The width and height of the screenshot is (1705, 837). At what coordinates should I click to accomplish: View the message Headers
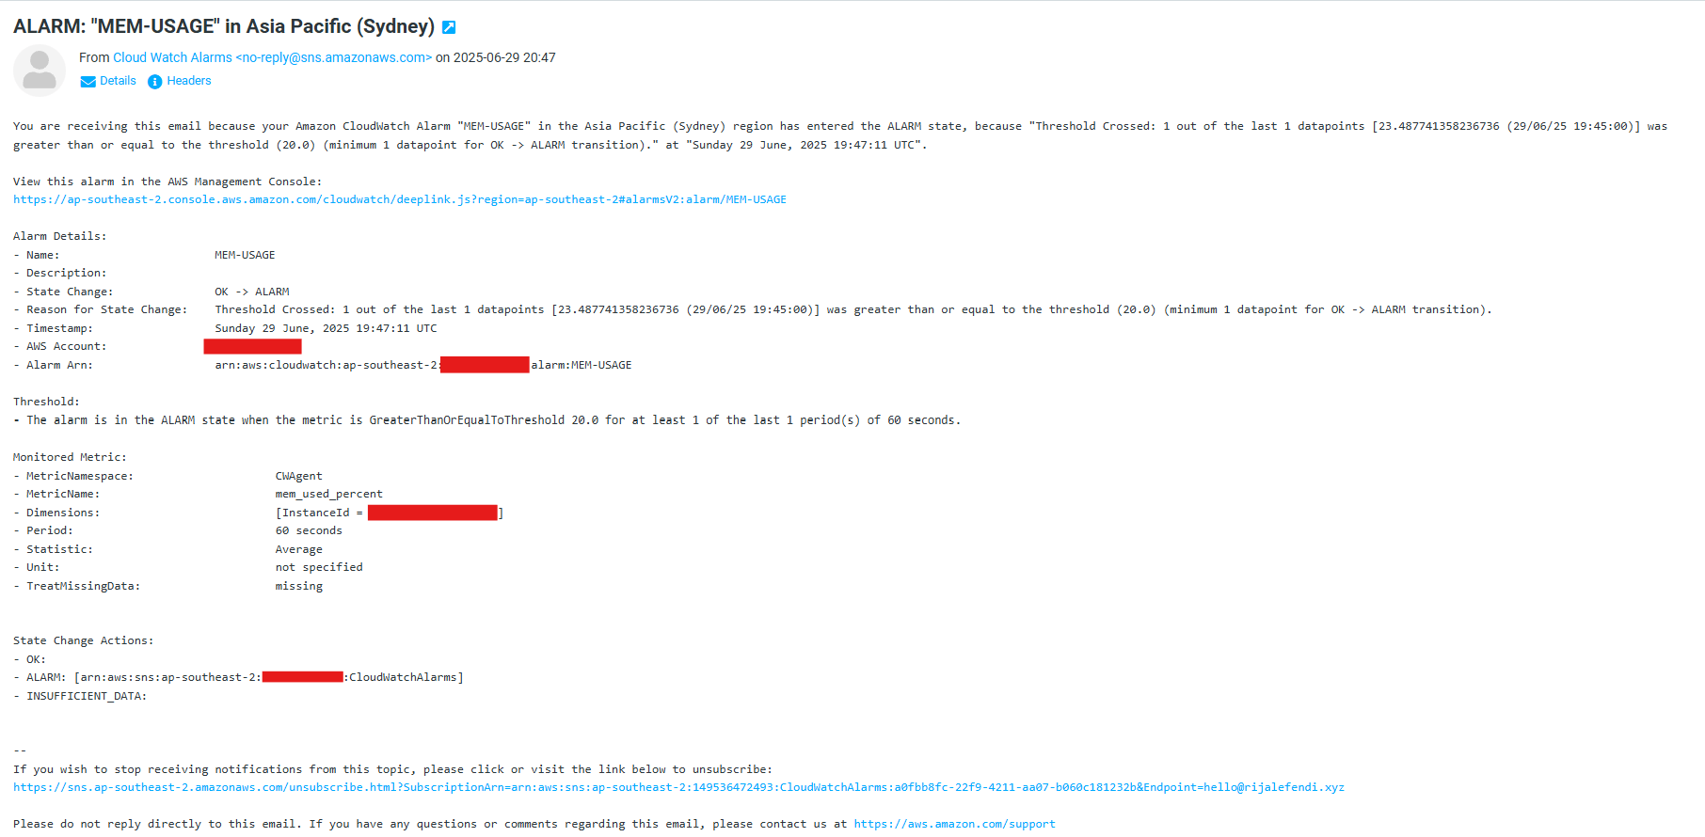(189, 81)
